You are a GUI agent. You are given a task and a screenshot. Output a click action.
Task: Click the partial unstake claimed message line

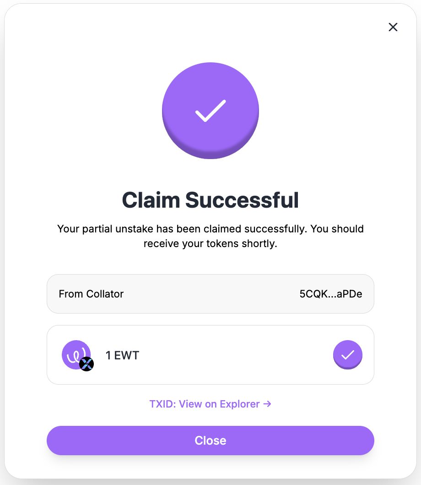tap(210, 229)
